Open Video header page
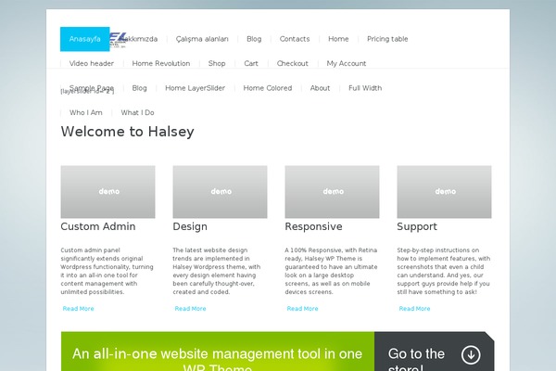This screenshot has height=371, width=556. (x=92, y=64)
